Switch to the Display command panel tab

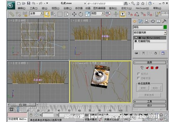(159, 21)
